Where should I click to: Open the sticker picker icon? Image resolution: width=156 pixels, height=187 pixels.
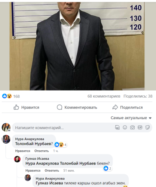point(147,128)
